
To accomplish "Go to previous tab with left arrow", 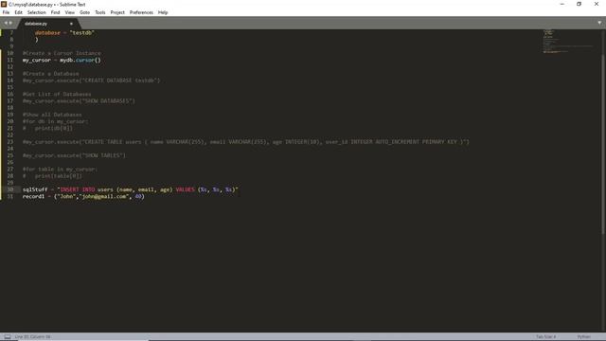I will (x=6, y=23).
